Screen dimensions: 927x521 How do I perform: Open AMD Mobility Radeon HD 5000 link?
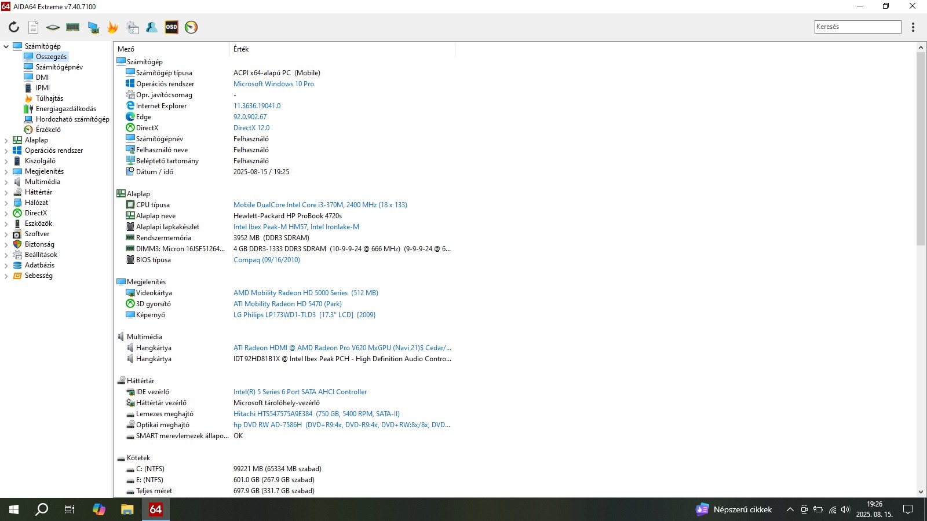pos(306,293)
